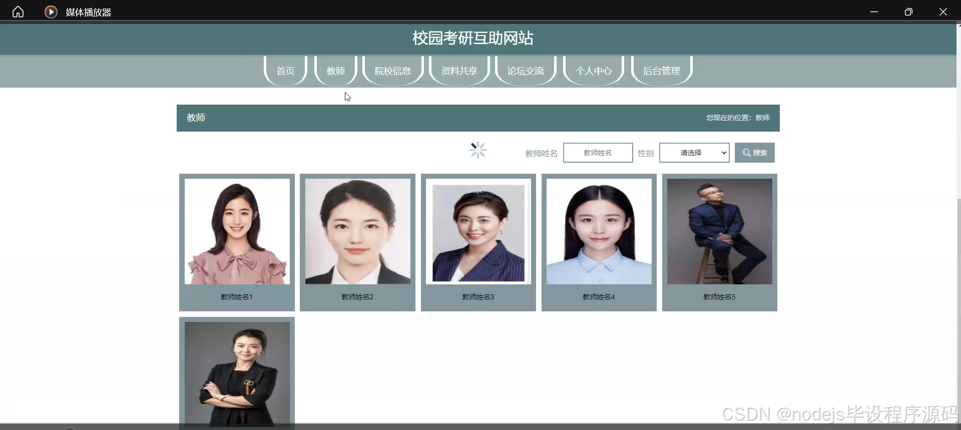This screenshot has height=430, width=961.
Task: Click the 教师姓名3 name label
Action: coord(478,297)
